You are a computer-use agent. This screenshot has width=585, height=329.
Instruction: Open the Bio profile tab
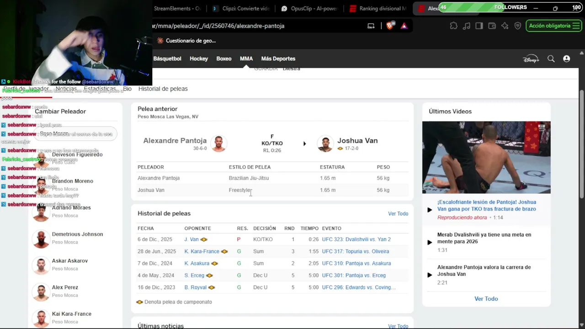point(127,89)
